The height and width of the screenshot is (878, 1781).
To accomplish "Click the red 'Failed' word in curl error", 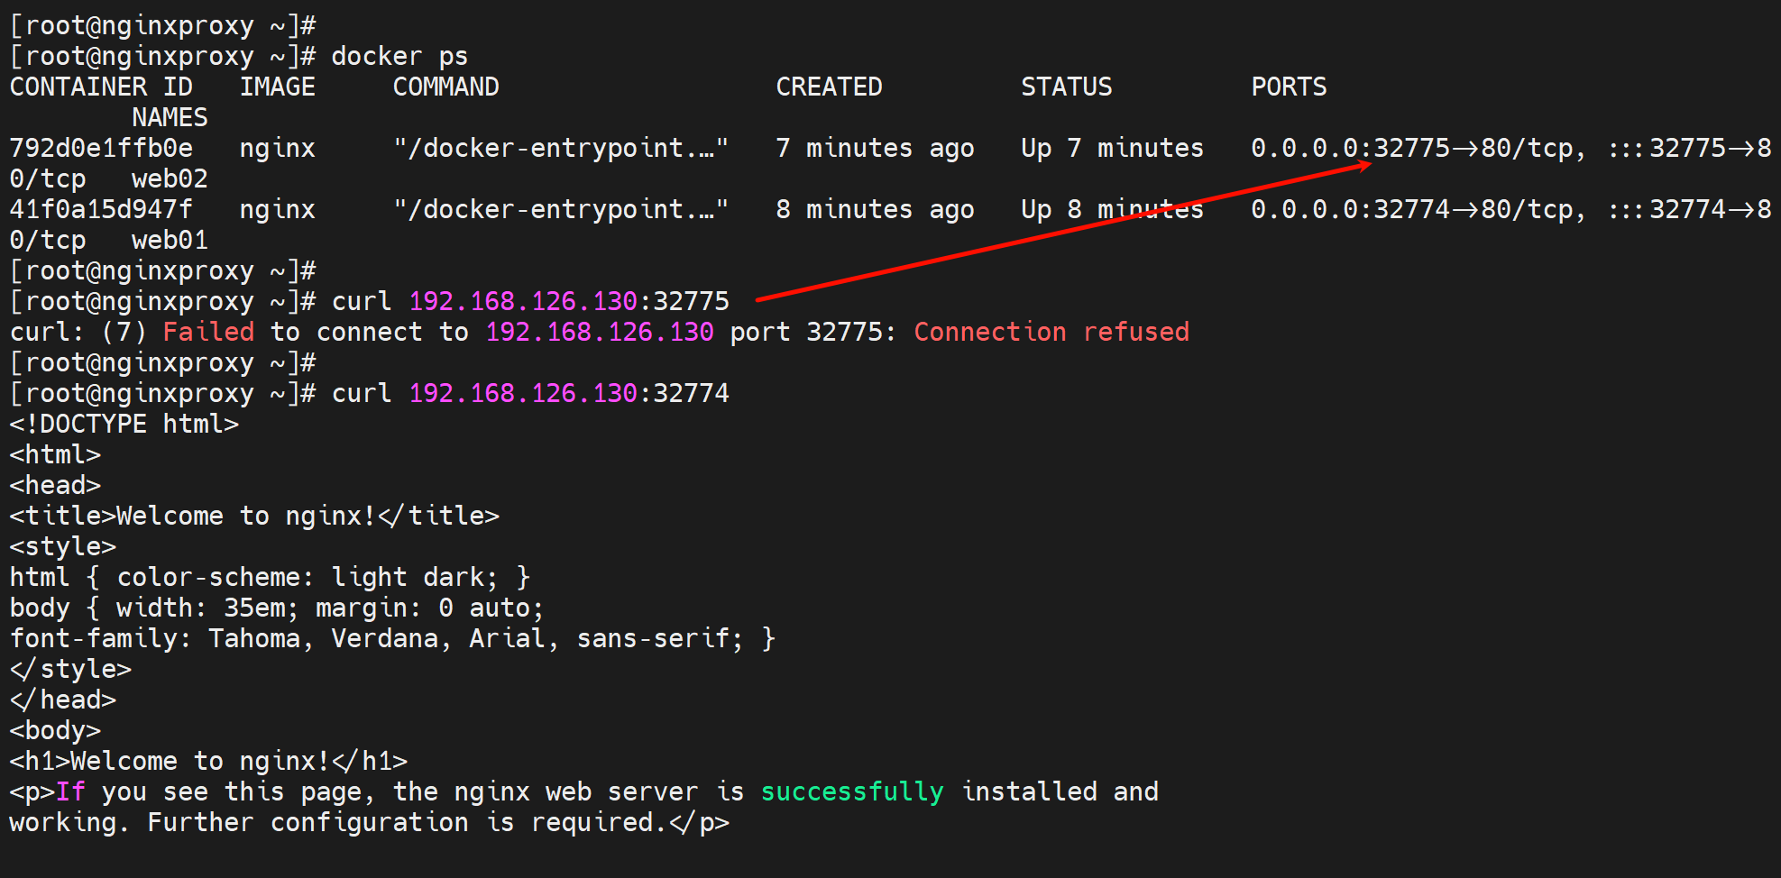I will click(208, 332).
